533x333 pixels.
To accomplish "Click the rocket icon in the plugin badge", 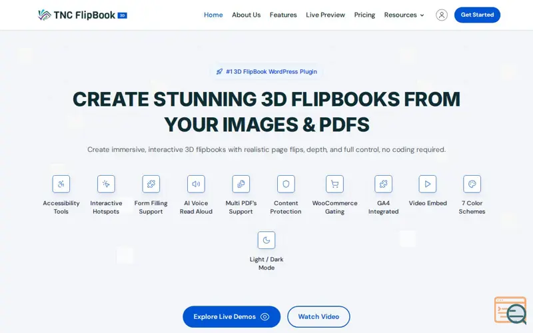I will (x=219, y=72).
